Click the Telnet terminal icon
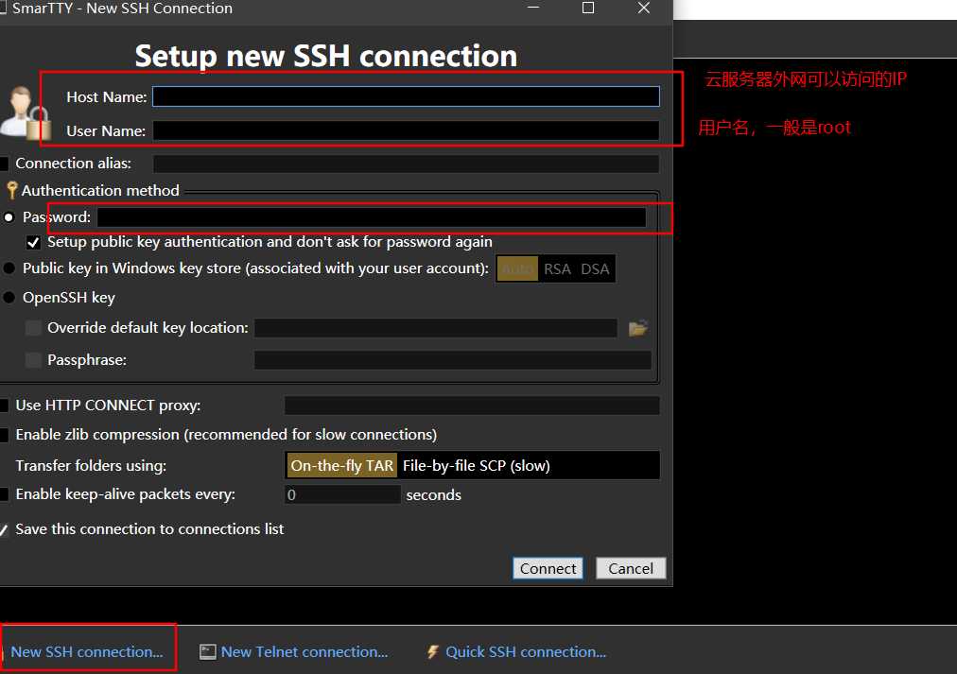Image resolution: width=957 pixels, height=674 pixels. pos(207,652)
